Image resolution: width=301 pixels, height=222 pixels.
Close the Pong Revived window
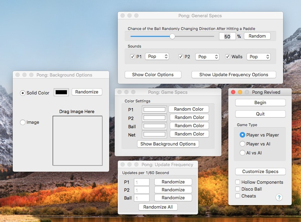coord(233,92)
